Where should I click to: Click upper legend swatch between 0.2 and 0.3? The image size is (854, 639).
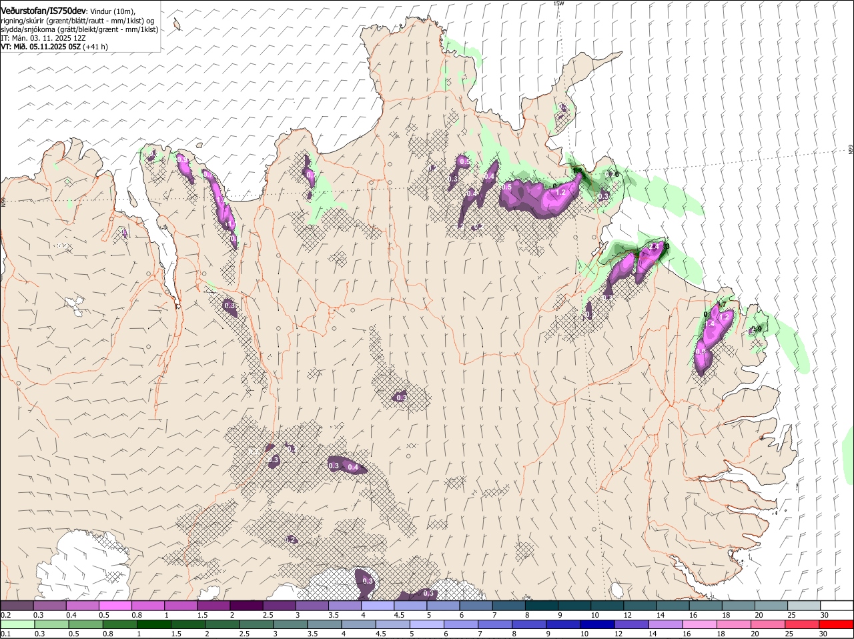coord(17,605)
